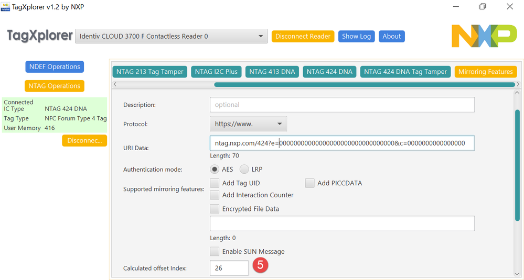
Task: Click the User Memory value '416'
Action: [49, 128]
